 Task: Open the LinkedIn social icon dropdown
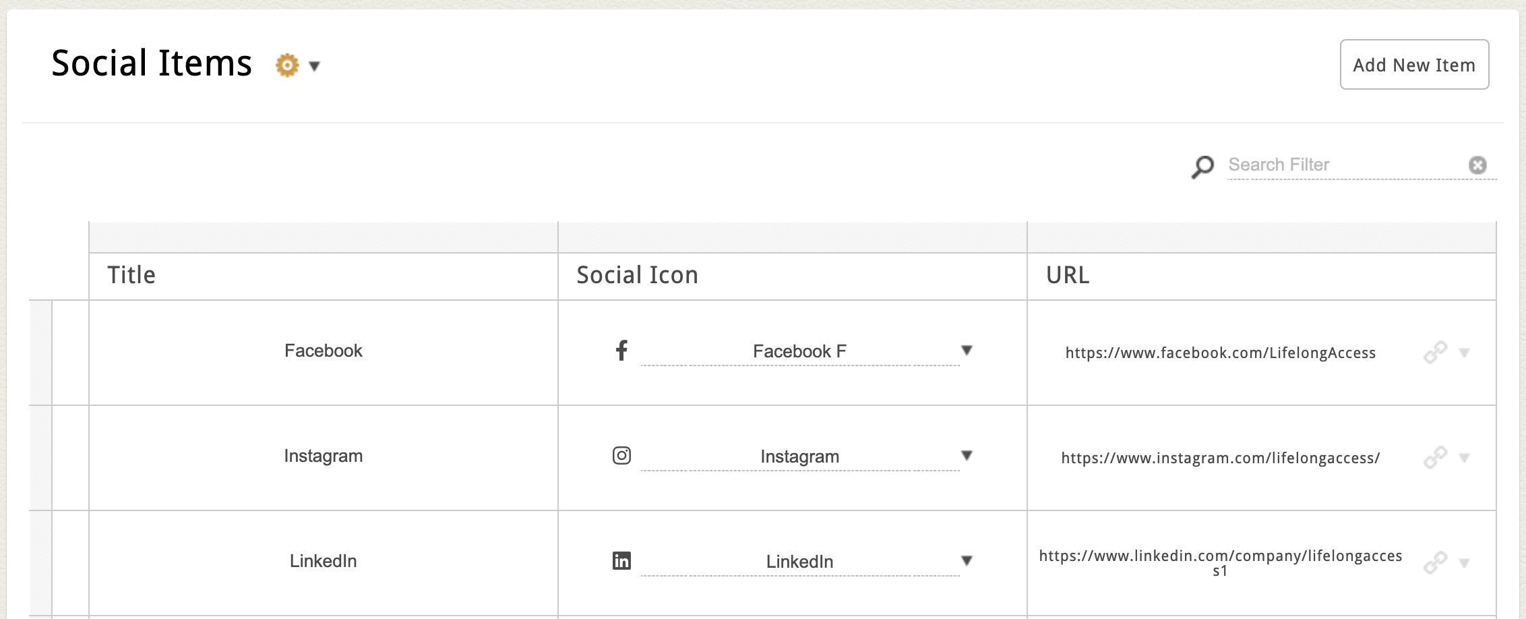pyautogui.click(x=967, y=561)
